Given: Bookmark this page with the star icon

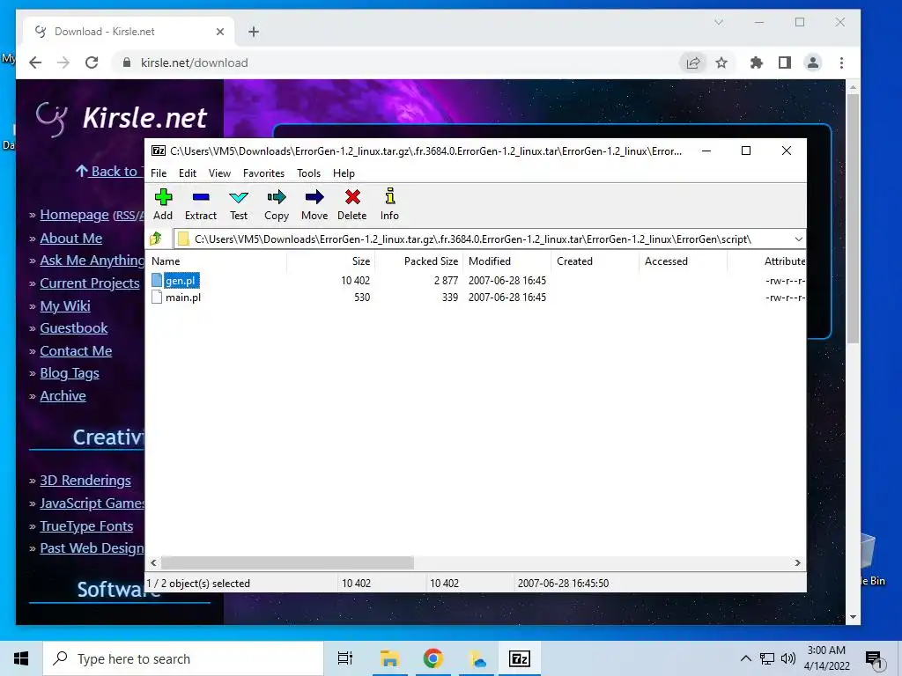Looking at the screenshot, I should point(721,62).
